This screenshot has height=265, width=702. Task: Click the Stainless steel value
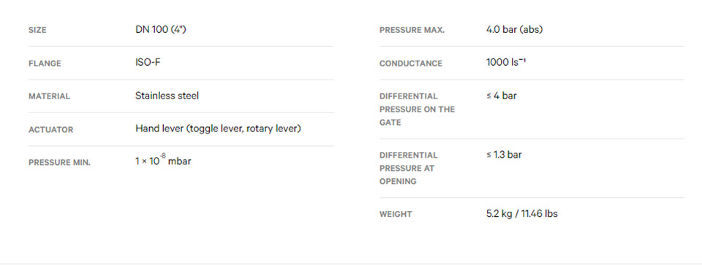click(x=167, y=96)
